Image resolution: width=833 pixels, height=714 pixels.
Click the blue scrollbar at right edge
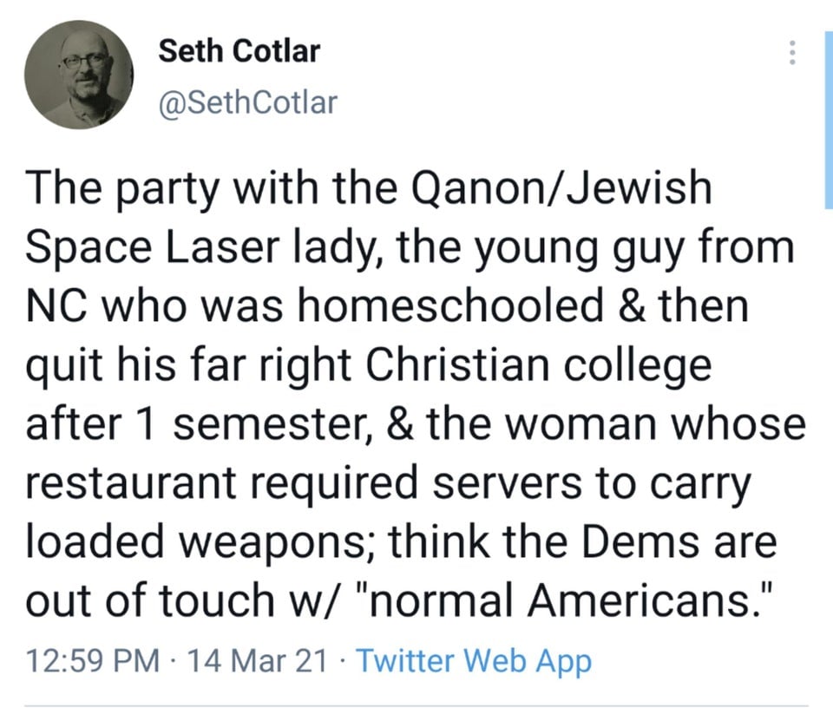point(829,120)
